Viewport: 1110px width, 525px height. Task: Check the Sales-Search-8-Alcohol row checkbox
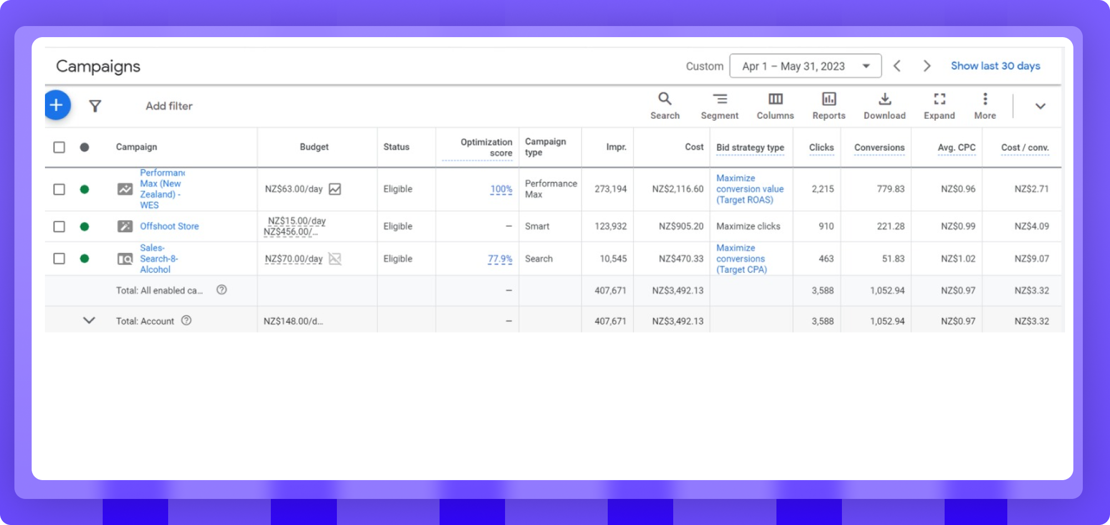(59, 259)
